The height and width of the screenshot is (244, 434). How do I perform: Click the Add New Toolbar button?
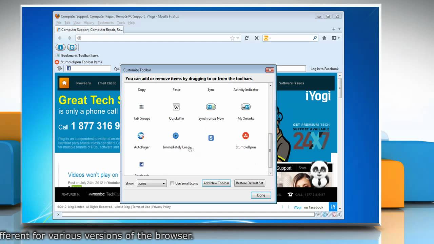coord(216,183)
